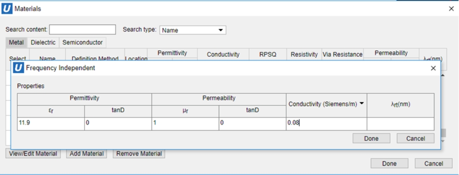This screenshot has width=459, height=175.
Task: Edit the conductivity value 0.08
Action: pyautogui.click(x=326, y=124)
